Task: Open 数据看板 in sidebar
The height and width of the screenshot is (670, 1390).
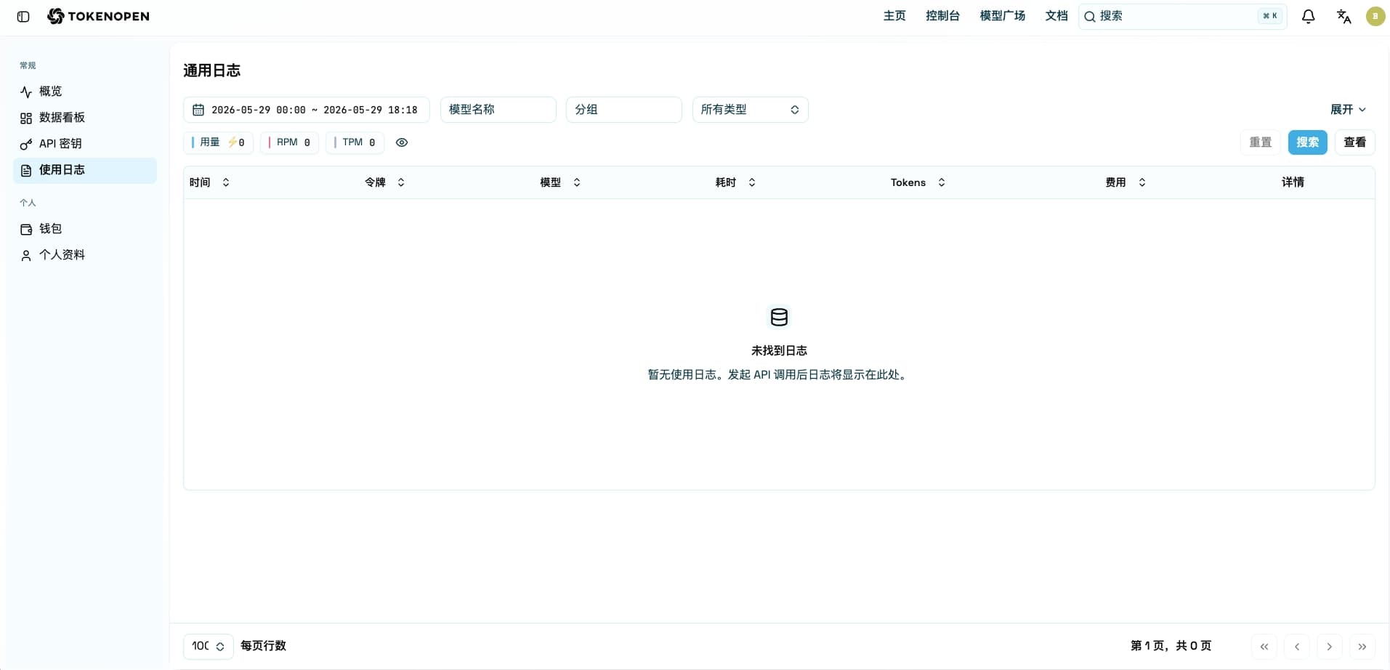Action: tap(85, 118)
